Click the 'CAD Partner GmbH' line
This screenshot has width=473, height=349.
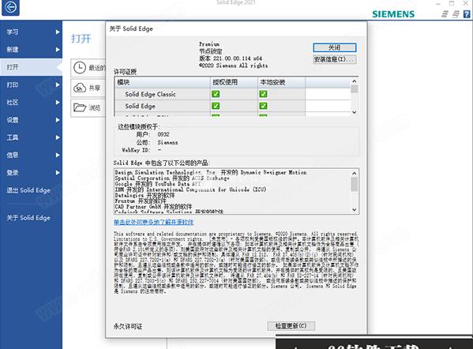[x=153, y=207]
